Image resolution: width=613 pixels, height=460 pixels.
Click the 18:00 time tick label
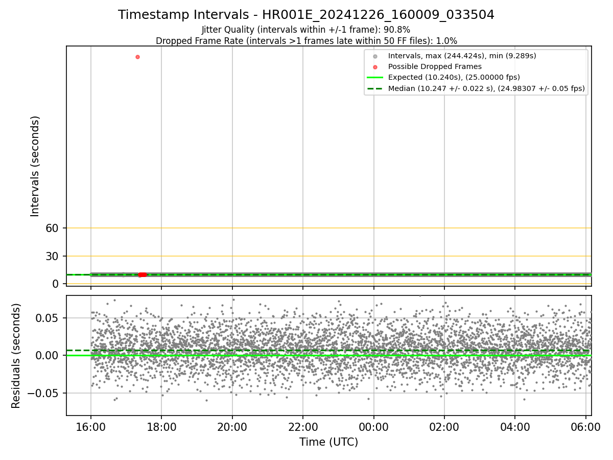click(x=161, y=426)
